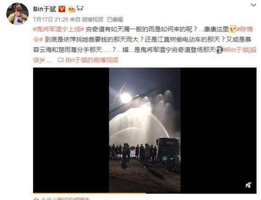Viewport: 261px width, 200px height.
Task: Click the 微博视频 source link
Action: click(x=92, y=19)
